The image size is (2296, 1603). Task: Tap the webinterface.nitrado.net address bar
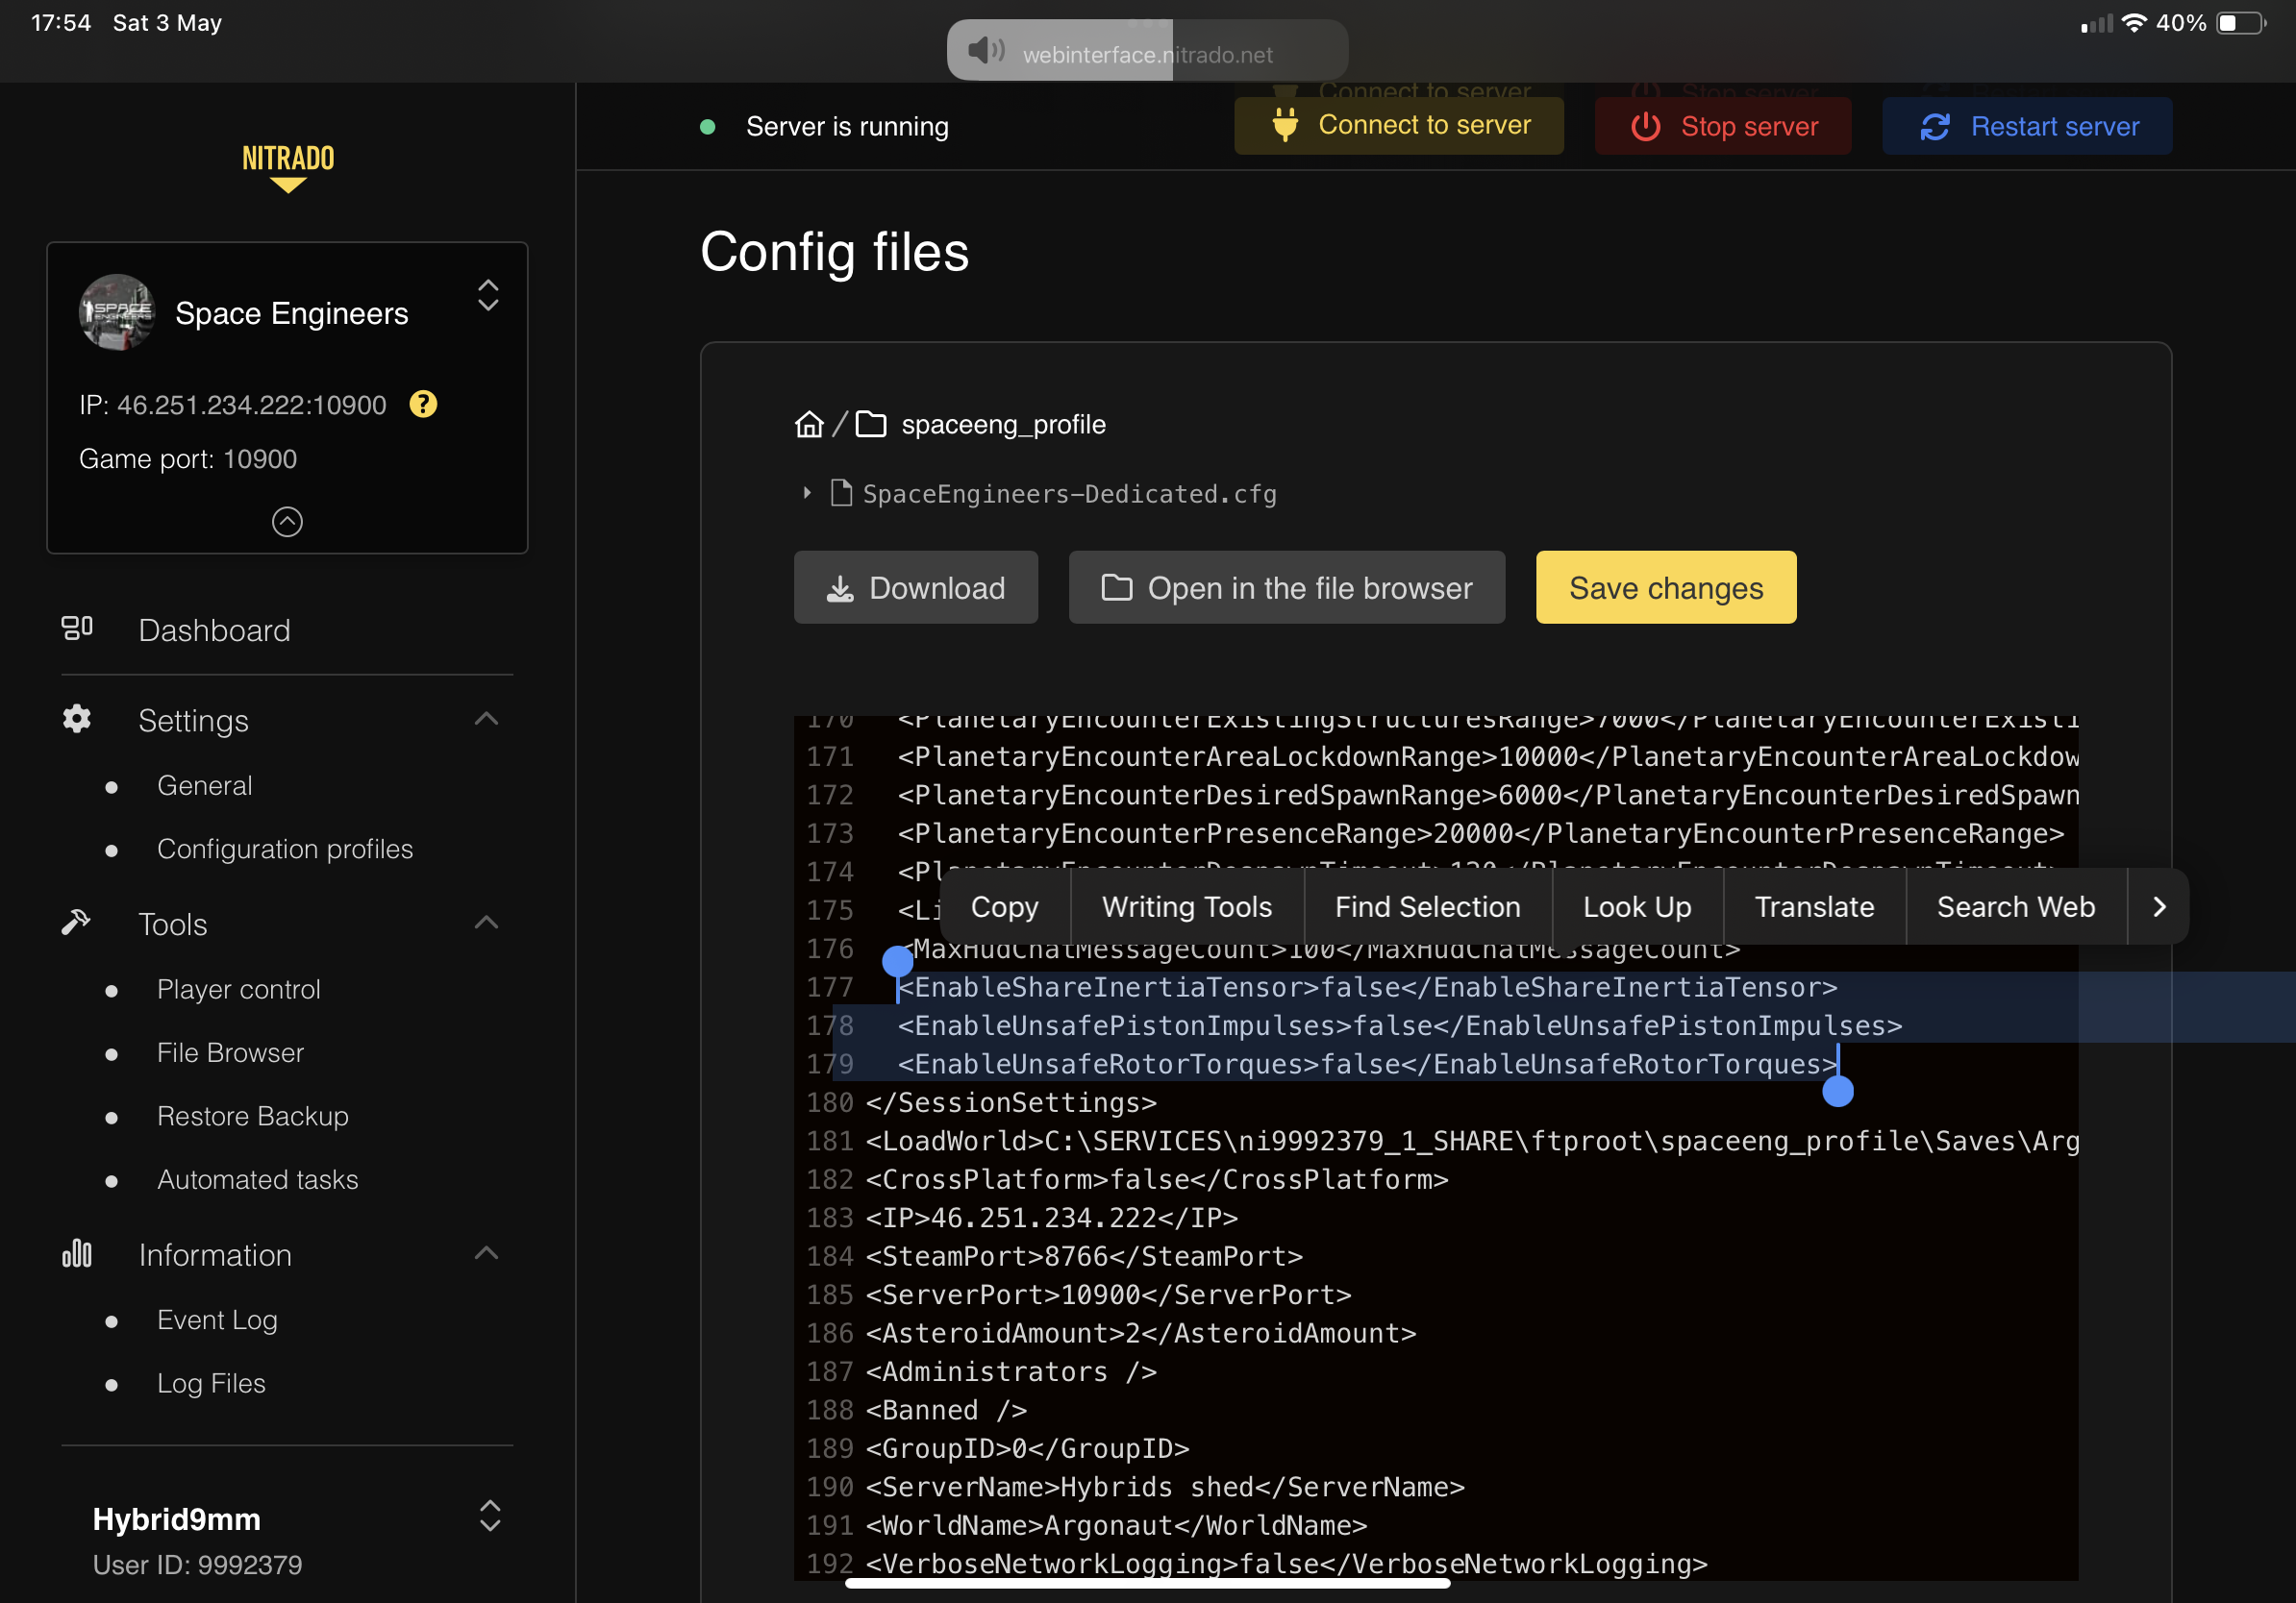pyautogui.click(x=1147, y=50)
